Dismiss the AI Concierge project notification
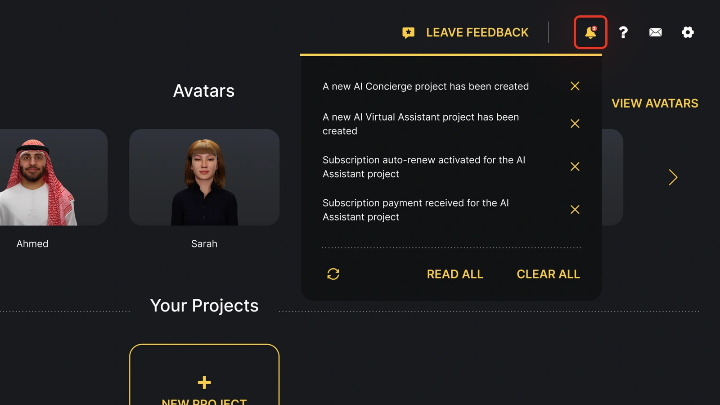Viewport: 720px width, 405px height. 575,86
